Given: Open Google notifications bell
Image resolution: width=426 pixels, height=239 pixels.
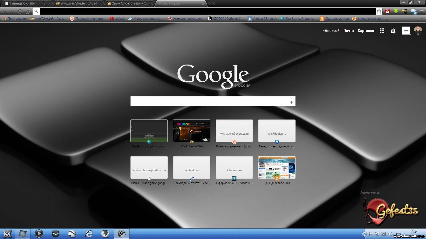Looking at the screenshot, I should tap(393, 31).
